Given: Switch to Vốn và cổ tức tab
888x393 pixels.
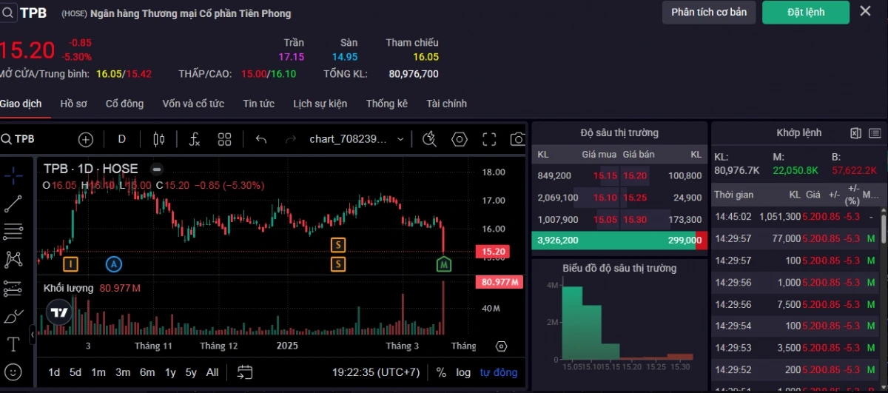Looking at the screenshot, I should tap(193, 104).
